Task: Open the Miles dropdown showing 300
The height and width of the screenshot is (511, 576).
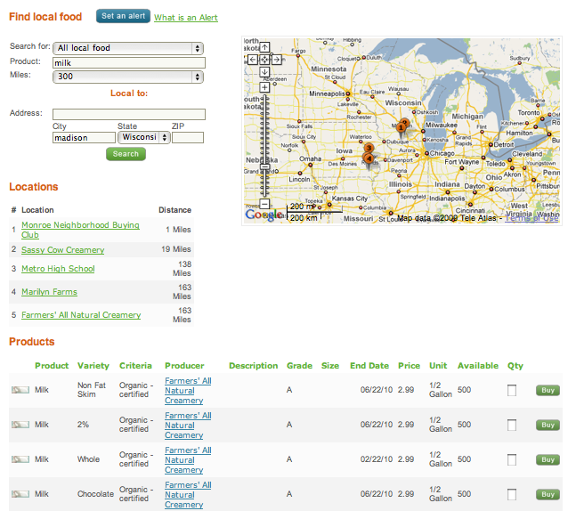Action: pos(128,77)
